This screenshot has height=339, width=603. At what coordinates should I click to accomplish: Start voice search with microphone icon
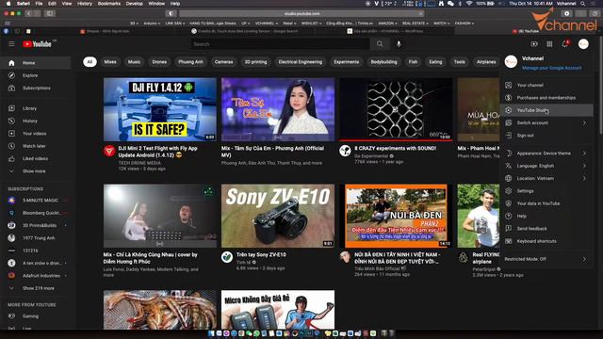(399, 44)
